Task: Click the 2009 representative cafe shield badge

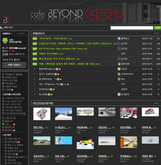Action: pyautogui.click(x=5, y=41)
